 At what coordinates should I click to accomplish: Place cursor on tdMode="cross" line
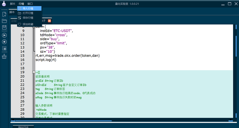point(54,35)
